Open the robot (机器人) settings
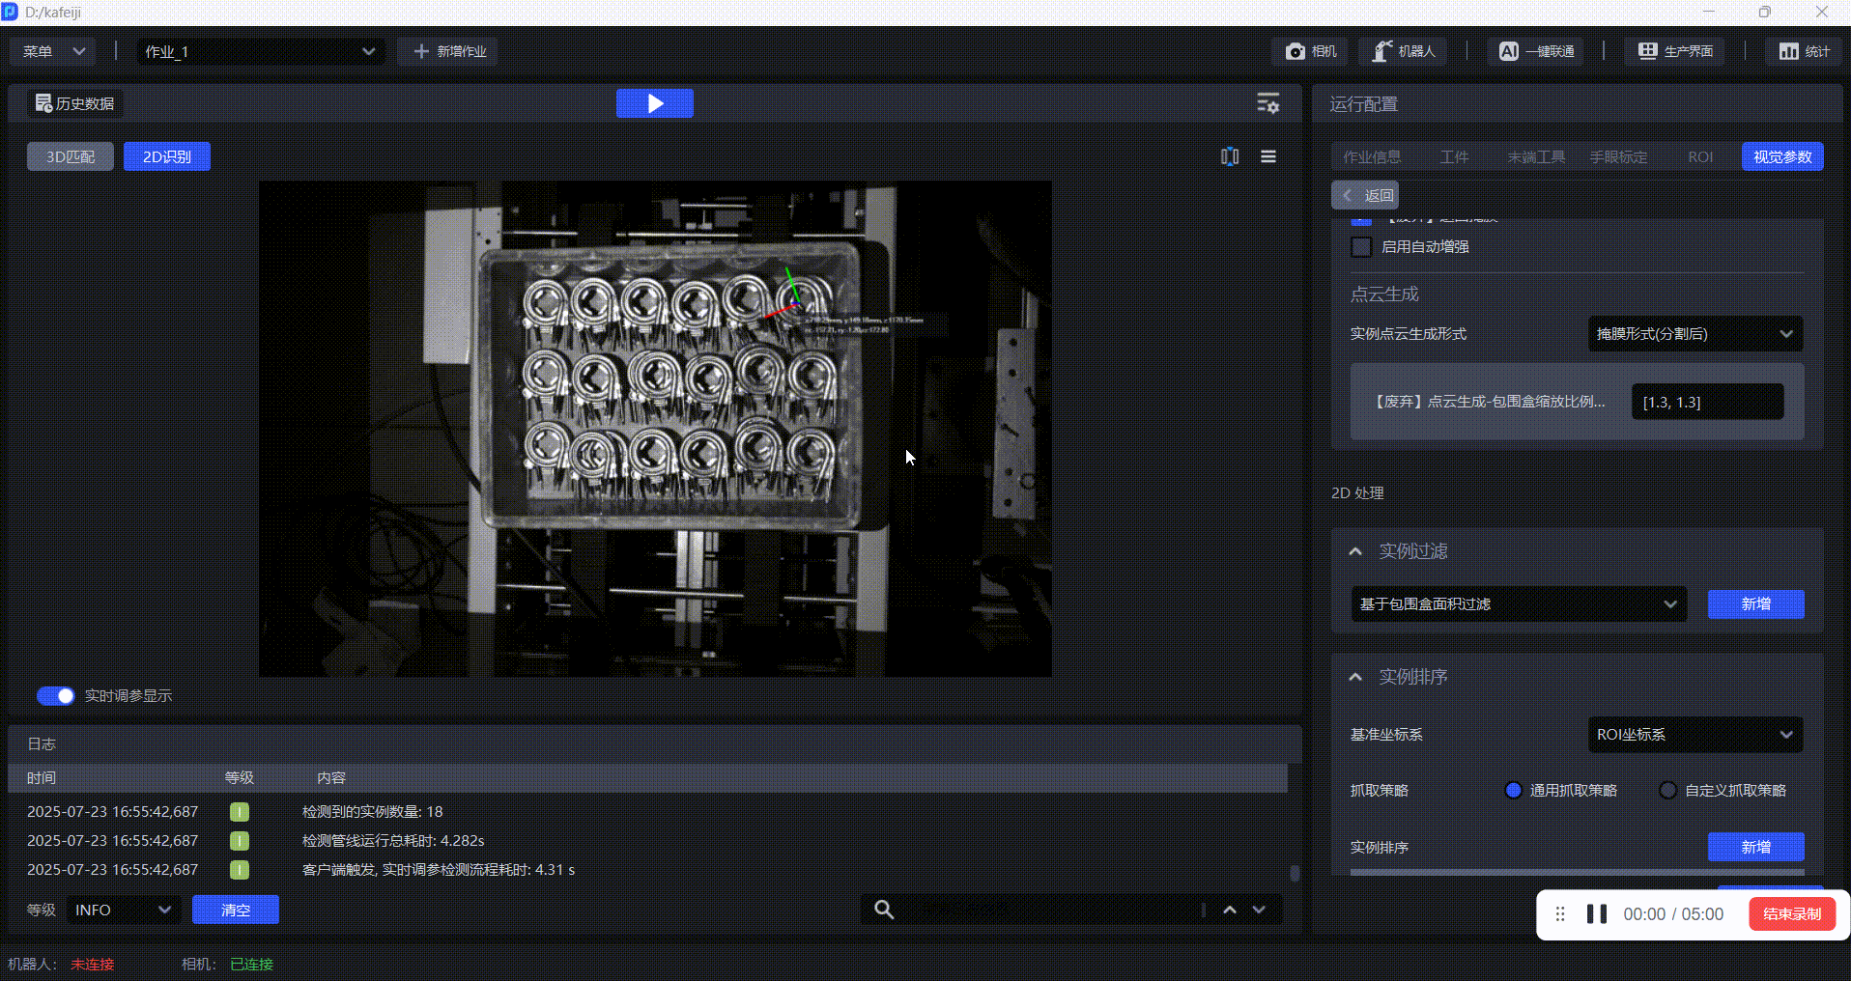Viewport: 1851px width, 981px height. tap(1404, 51)
